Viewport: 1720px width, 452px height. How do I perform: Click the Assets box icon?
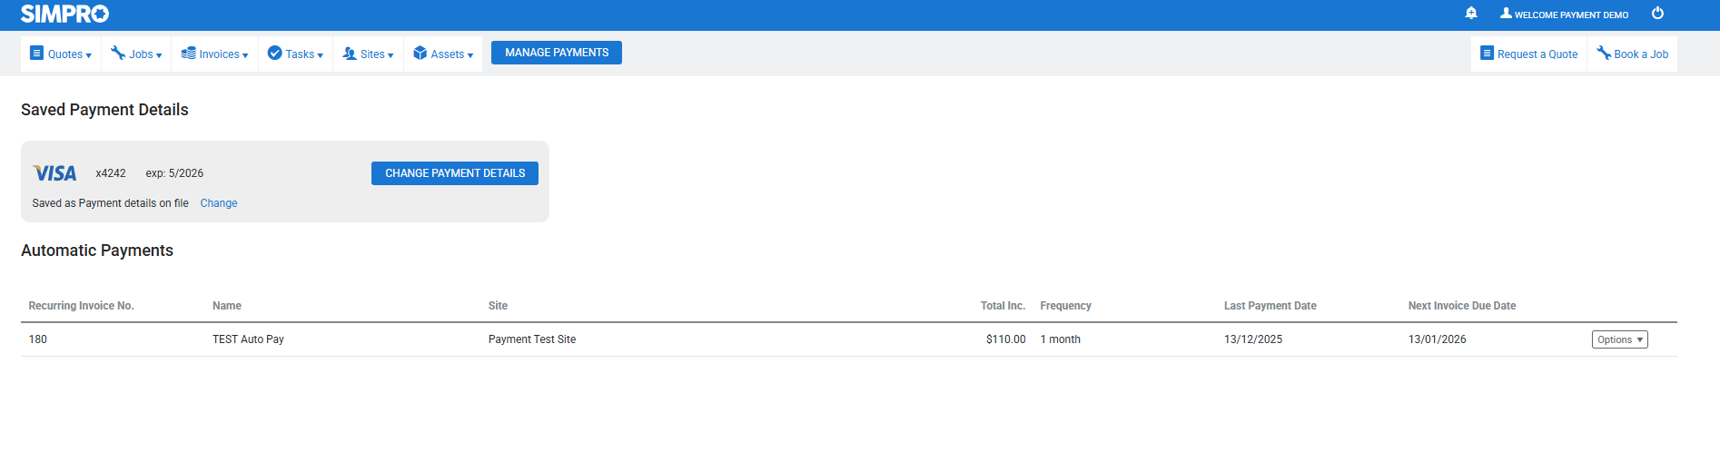420,54
